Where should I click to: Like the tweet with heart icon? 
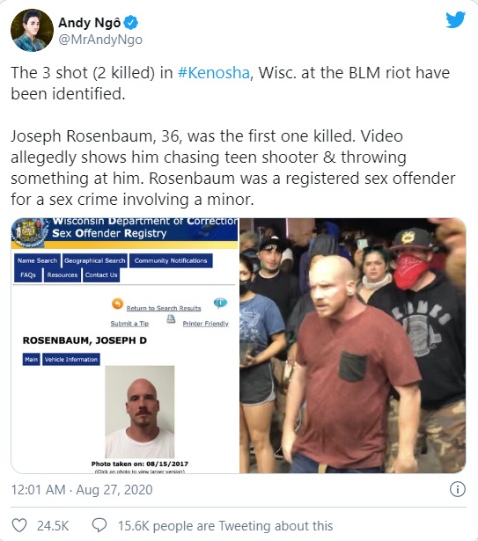coord(19,525)
